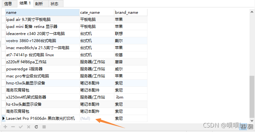Select cell at7-74141p 台式电脑 linux
255x132 pixels.
point(42,55)
